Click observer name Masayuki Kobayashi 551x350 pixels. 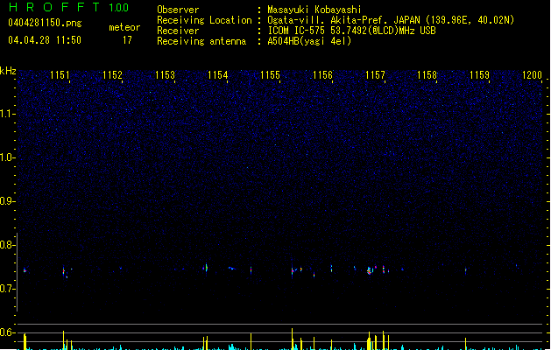314,10
